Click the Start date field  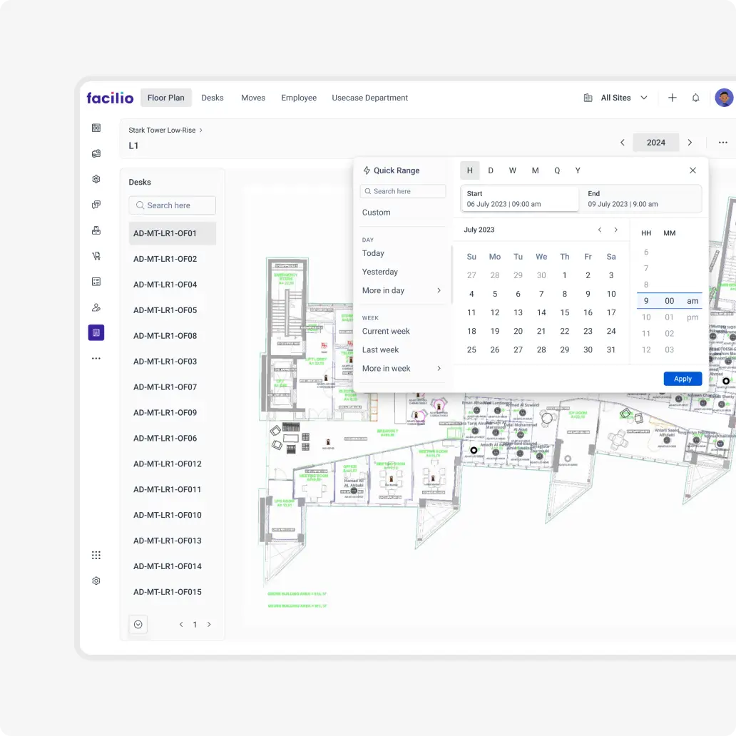[x=520, y=199]
